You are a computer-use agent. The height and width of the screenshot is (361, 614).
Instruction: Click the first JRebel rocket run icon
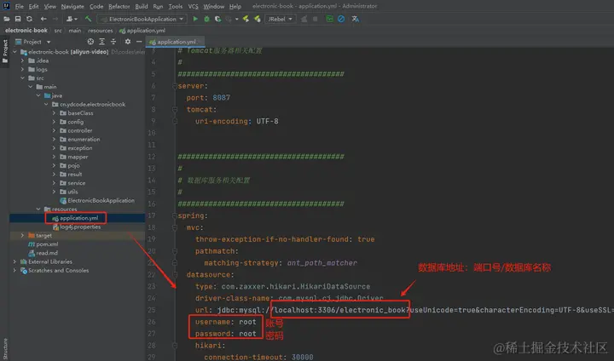(x=246, y=19)
